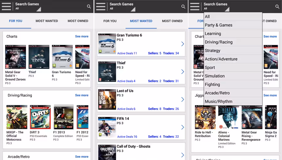Open Gran Turismo 6 chevron in Most Wanted list
Screen dimensions: 282x160
pyautogui.click(x=183, y=44)
